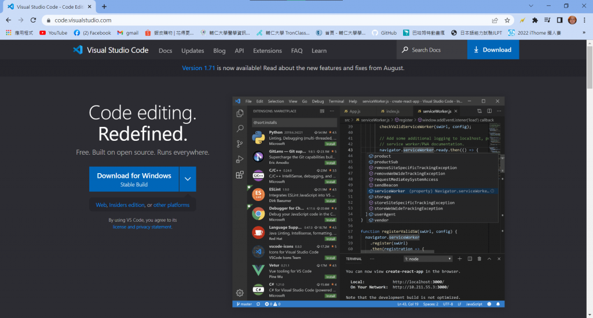Open the Updates navigation item
This screenshot has width=593, height=318.
click(192, 50)
